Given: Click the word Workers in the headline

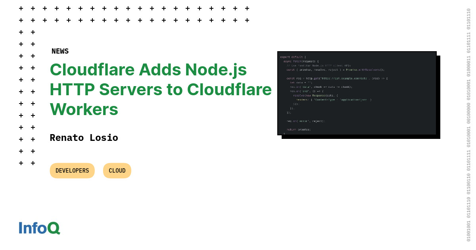Looking at the screenshot, I should (x=84, y=109).
